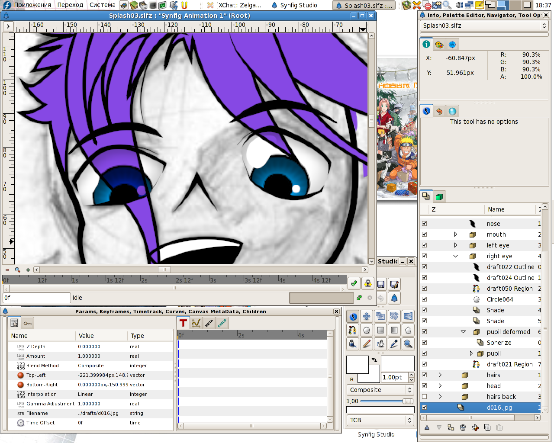Image resolution: width=554 pixels, height=443 pixels.
Task: Select the Circle tool
Action: pos(367,330)
